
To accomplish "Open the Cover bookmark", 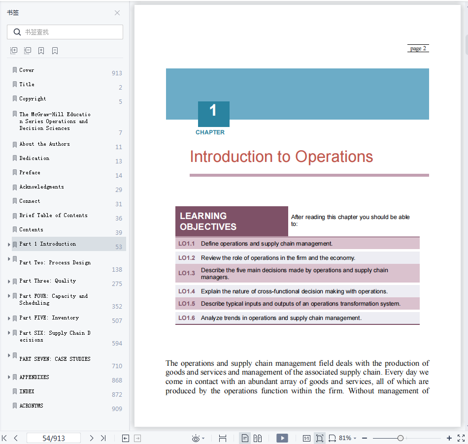I will pos(27,70).
